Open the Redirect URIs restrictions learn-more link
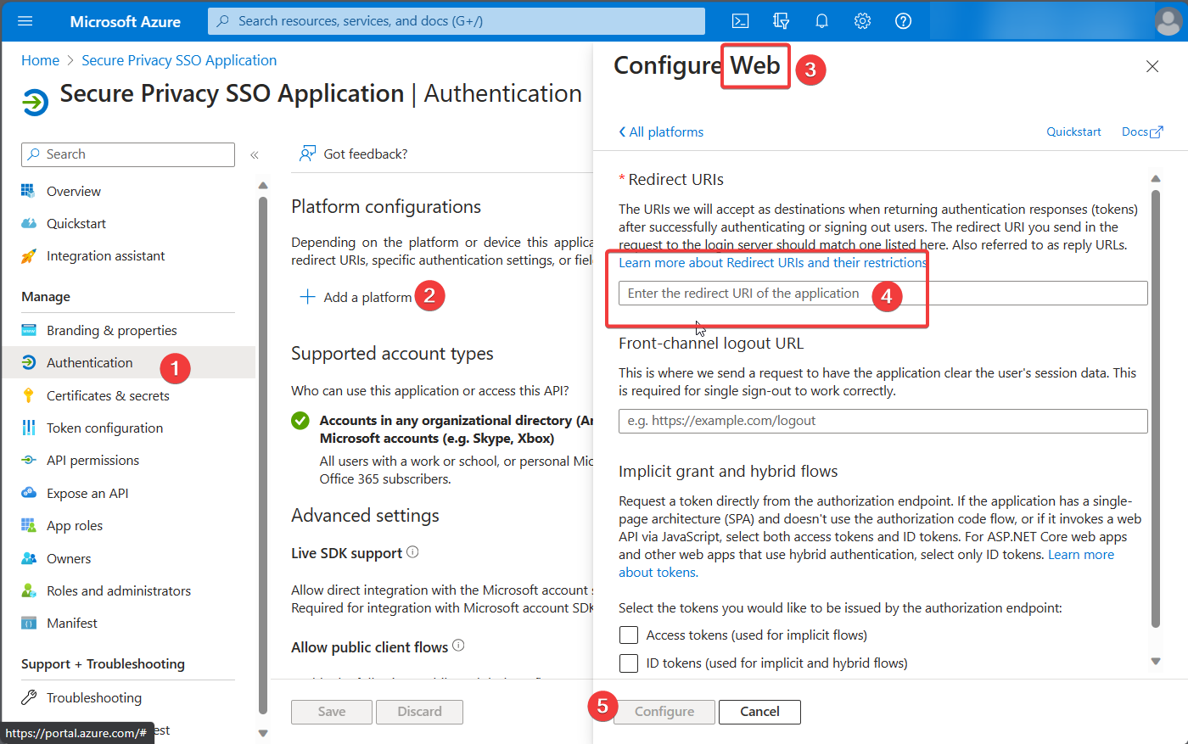 coord(773,262)
